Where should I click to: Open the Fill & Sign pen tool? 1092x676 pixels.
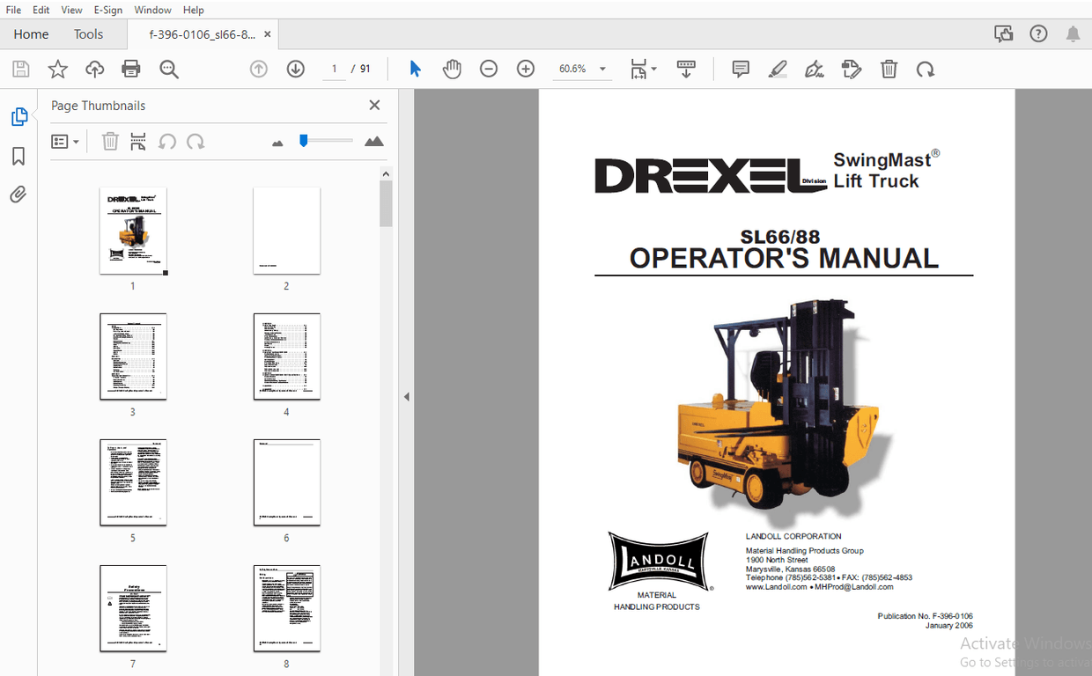pyautogui.click(x=815, y=69)
